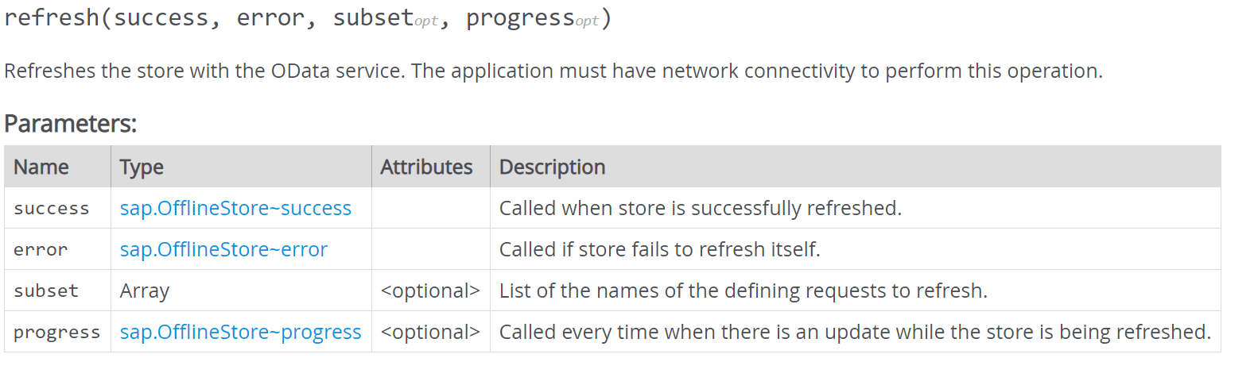Select the Type column header
Viewport: 1258px width, 381px height.
click(x=142, y=167)
